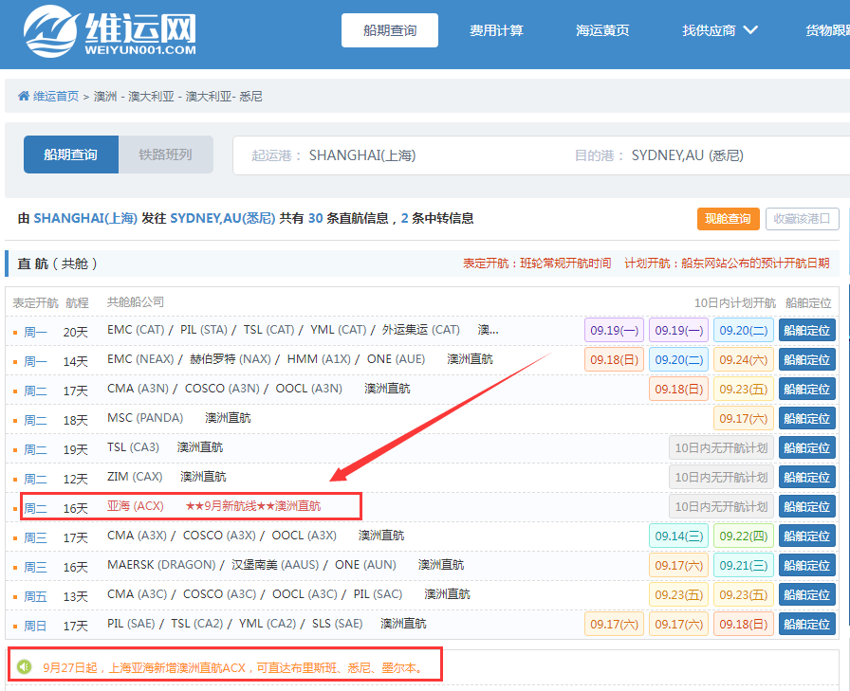Open the 海运黄页 menu
This screenshot has width=850, height=691.
tap(602, 29)
